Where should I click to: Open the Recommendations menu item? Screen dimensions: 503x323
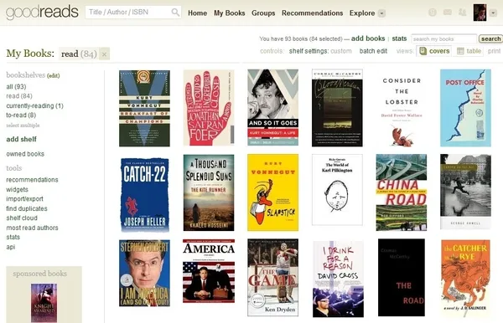313,13
